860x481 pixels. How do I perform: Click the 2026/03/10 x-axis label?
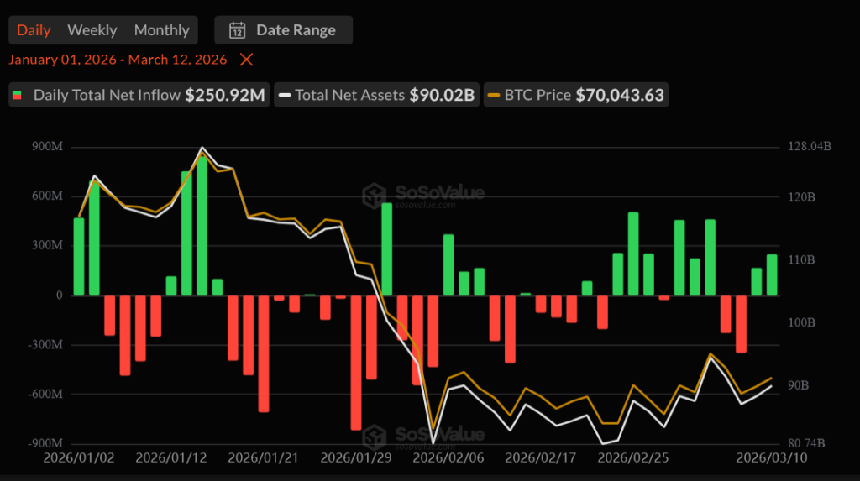pyautogui.click(x=772, y=458)
